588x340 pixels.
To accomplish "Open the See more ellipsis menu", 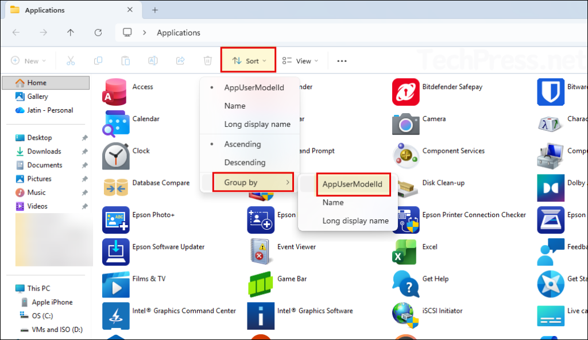I will (342, 60).
